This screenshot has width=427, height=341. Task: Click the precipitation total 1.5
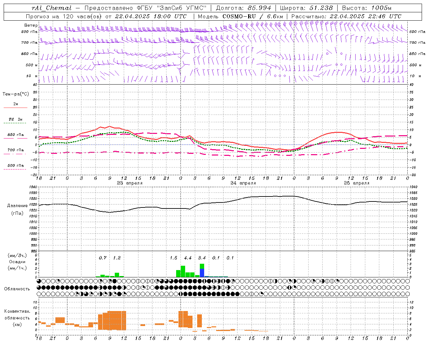173,258
